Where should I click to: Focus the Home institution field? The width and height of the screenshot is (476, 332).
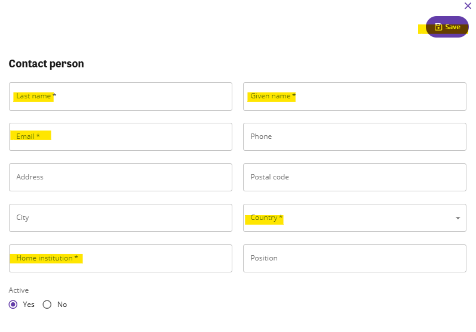tap(121, 259)
